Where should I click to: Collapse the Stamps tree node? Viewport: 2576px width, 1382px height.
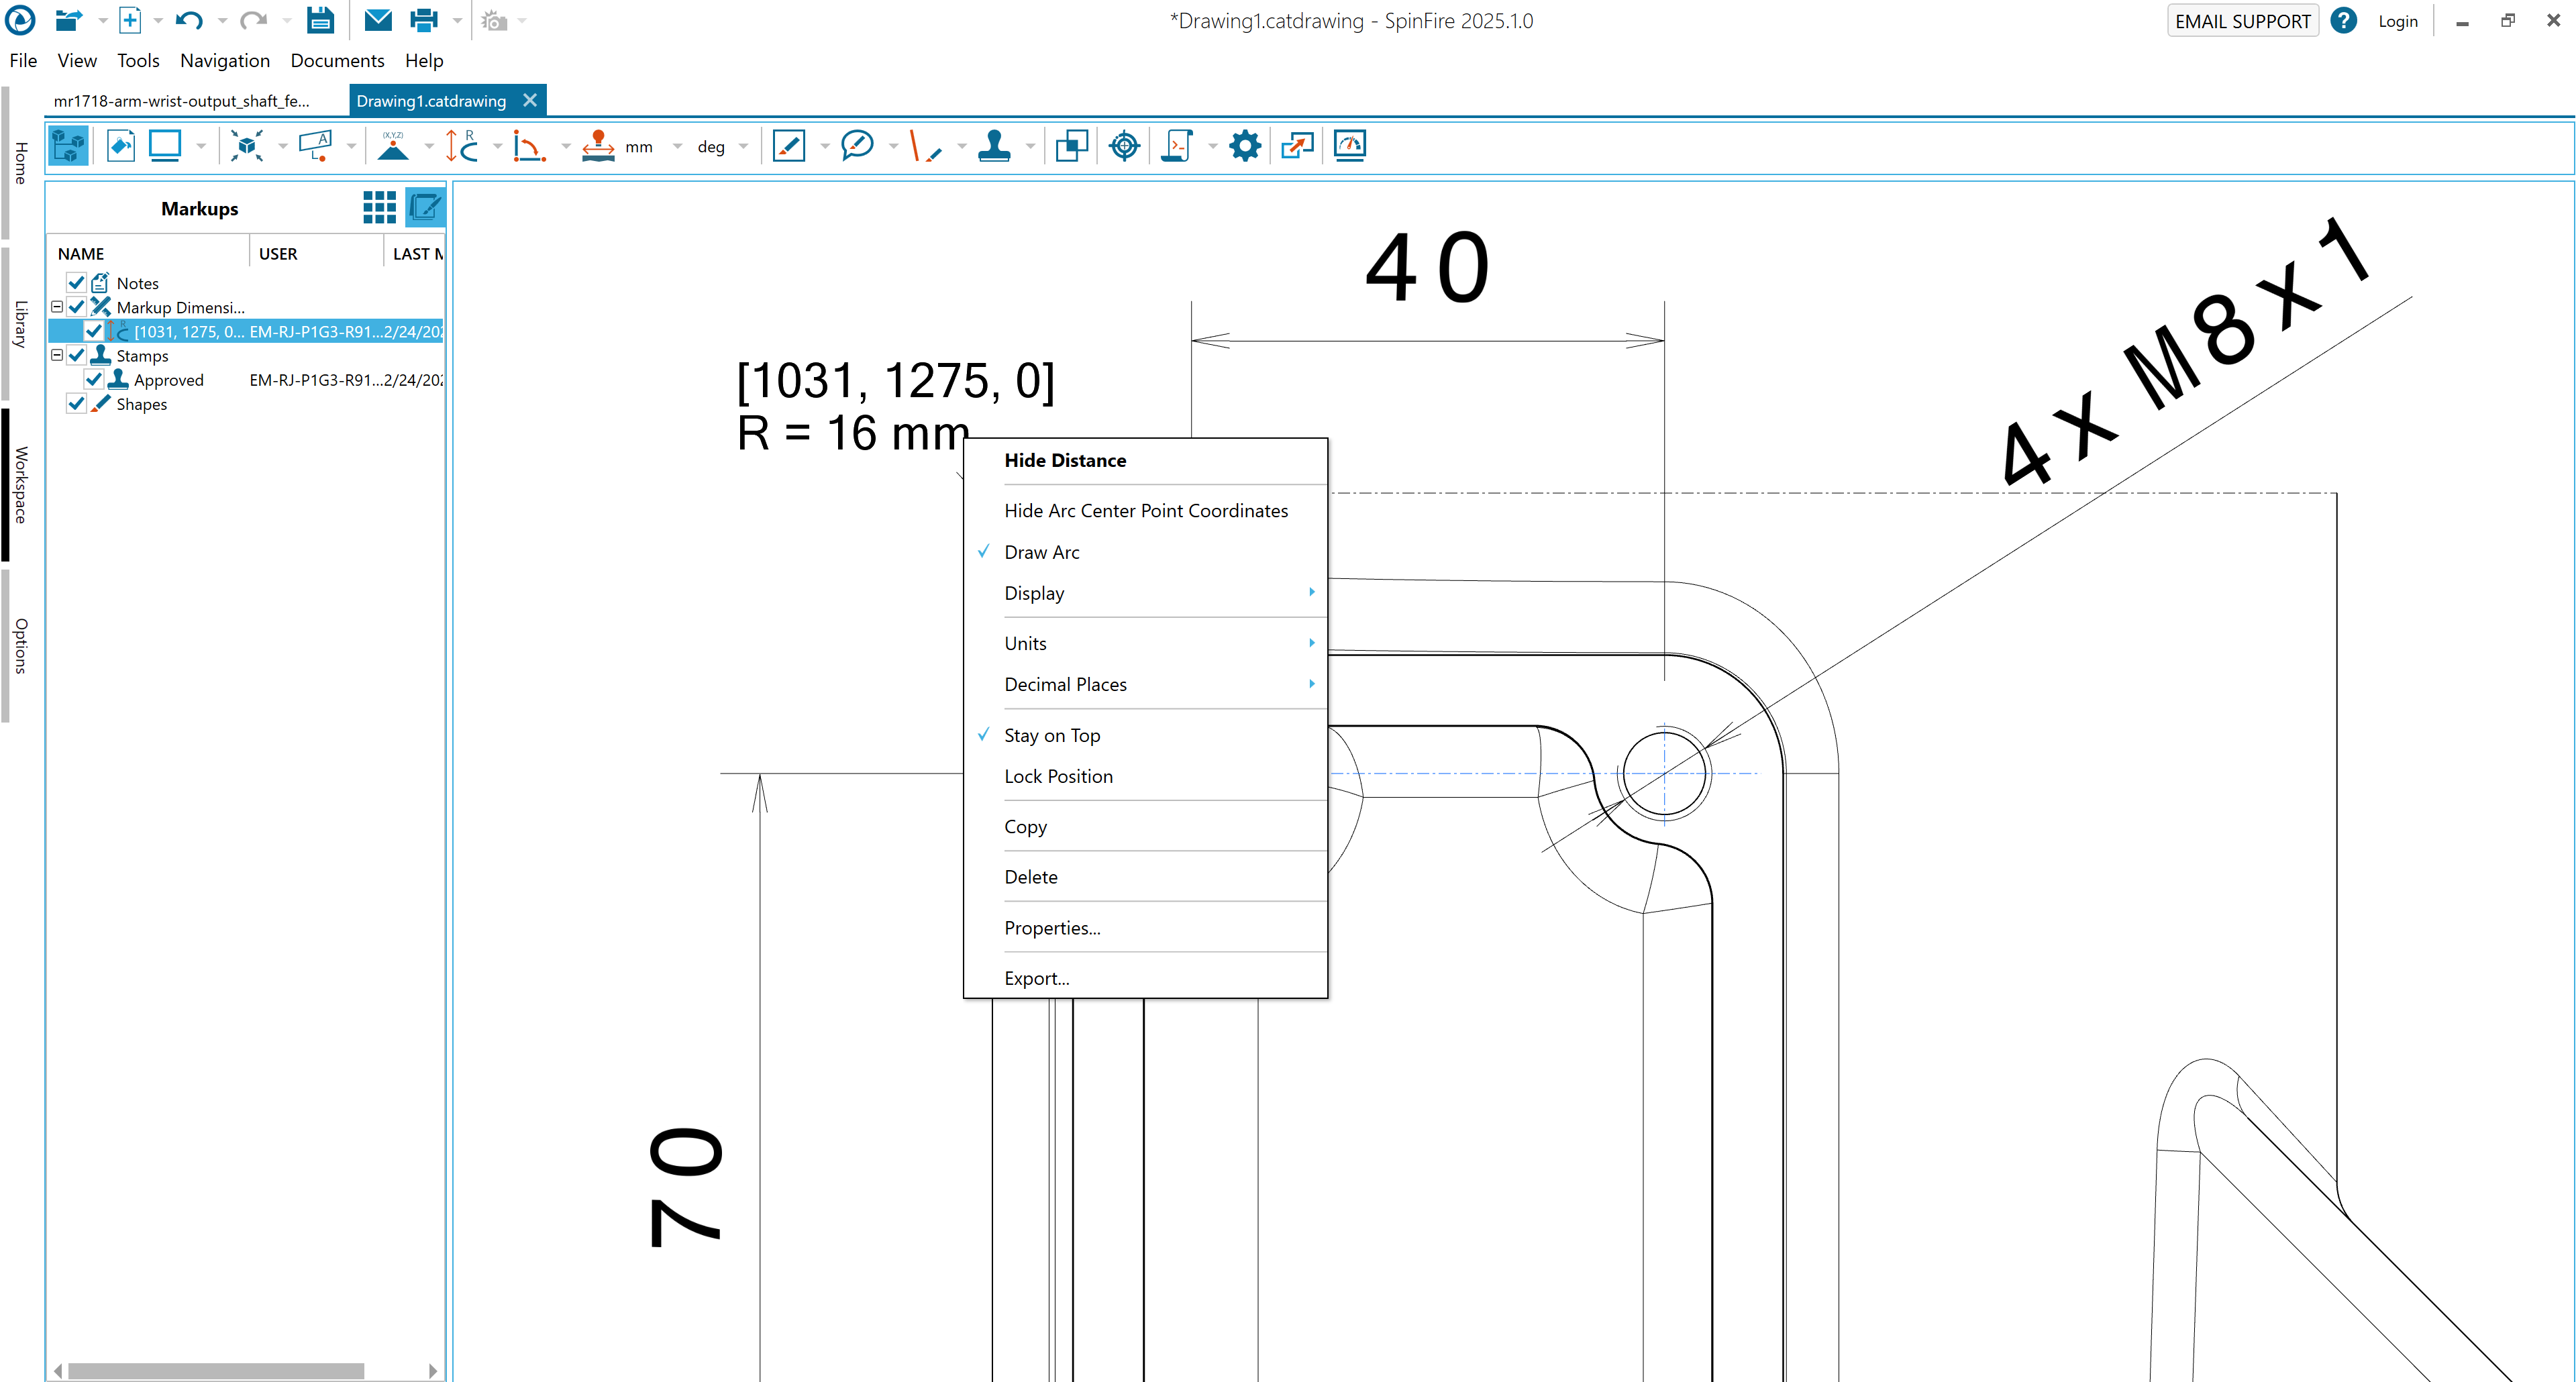tap(57, 356)
